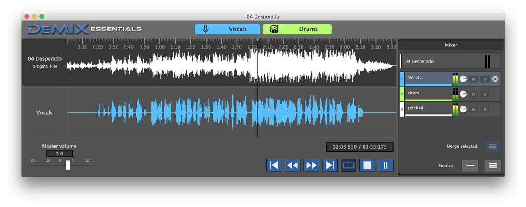Stop playback with the stop button
The width and height of the screenshot is (526, 207).
click(367, 165)
